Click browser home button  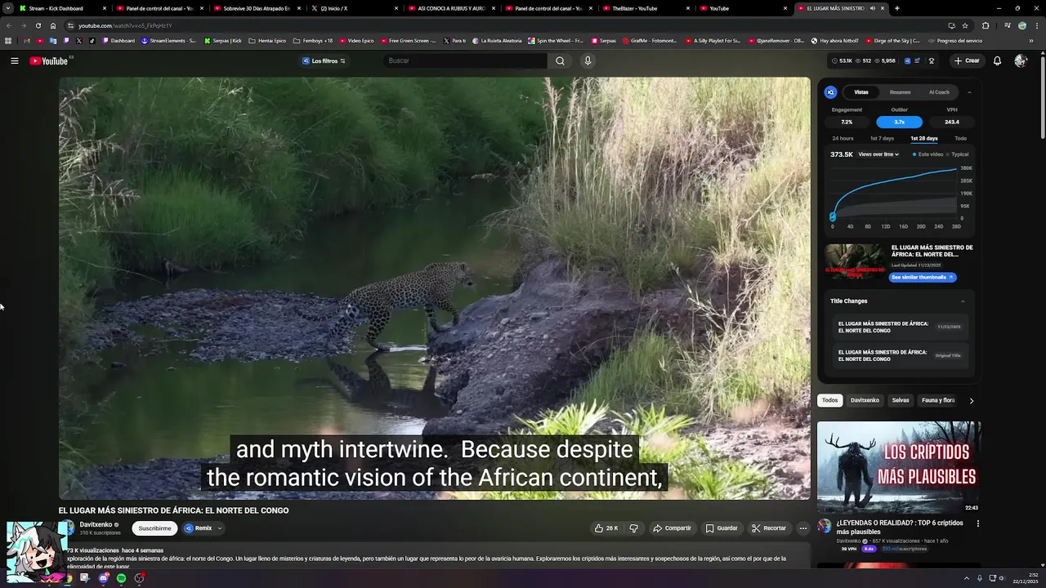pyautogui.click(x=53, y=25)
